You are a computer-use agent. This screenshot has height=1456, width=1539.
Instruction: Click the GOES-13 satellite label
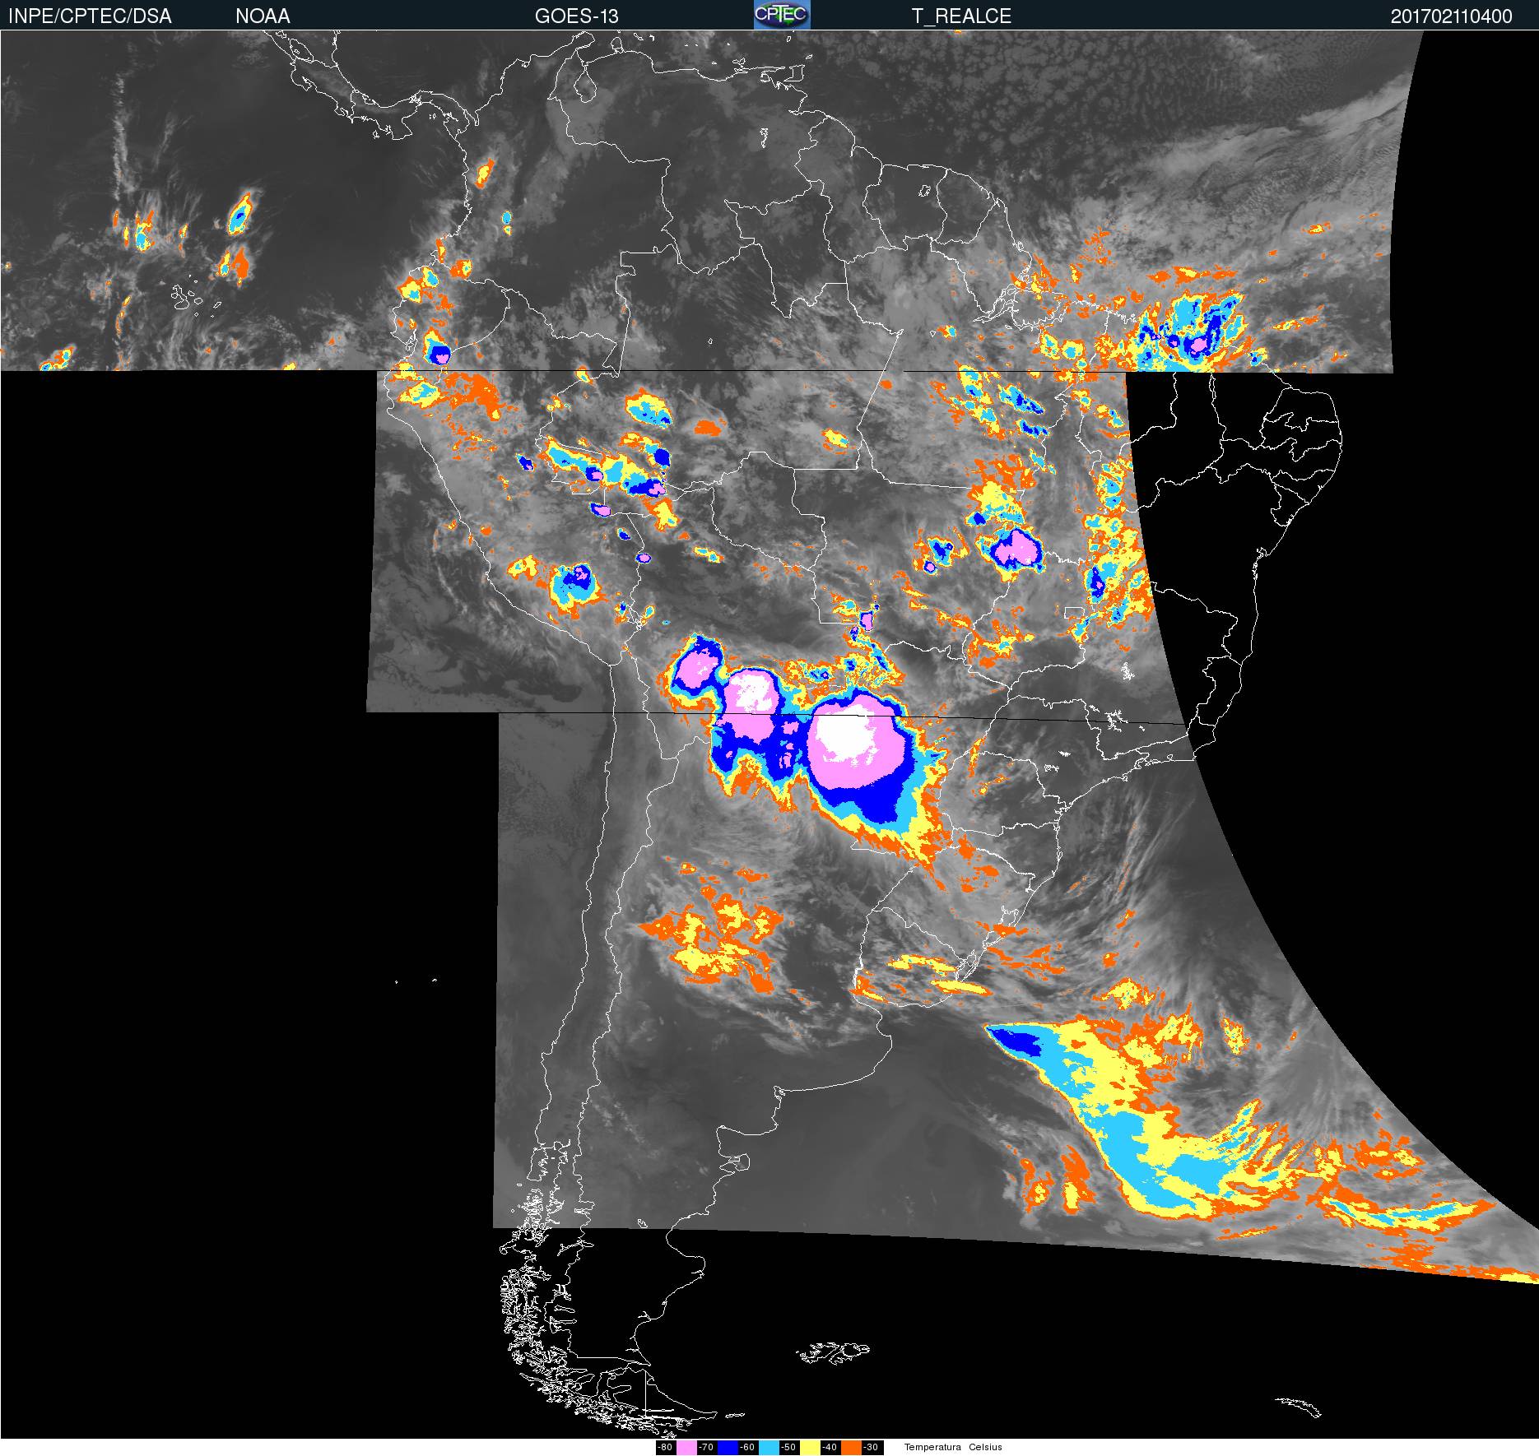click(x=576, y=16)
